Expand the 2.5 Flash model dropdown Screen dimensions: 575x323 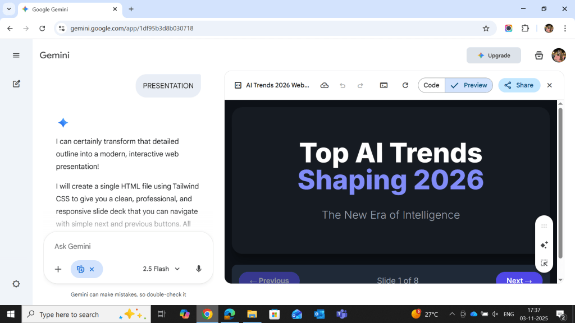[161, 269]
